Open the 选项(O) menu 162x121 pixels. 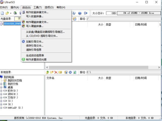click(49, 8)
